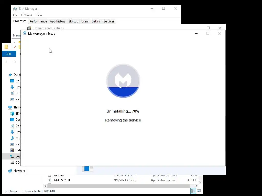This screenshot has width=262, height=196.
Task: Click the Pictures icon under Quick access
Action: pos(12,99)
